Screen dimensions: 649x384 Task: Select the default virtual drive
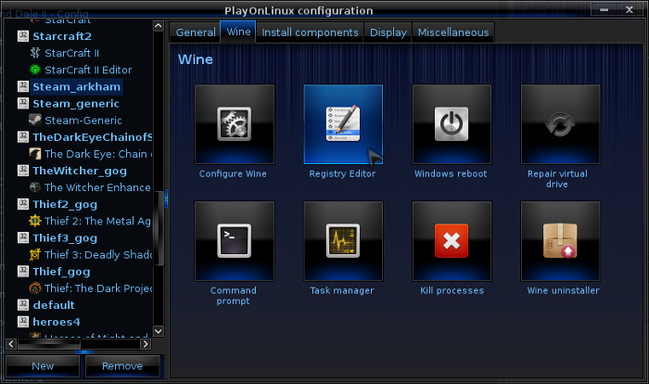54,305
